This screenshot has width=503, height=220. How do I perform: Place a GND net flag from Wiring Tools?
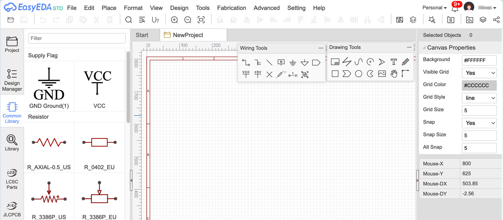[x=293, y=63]
